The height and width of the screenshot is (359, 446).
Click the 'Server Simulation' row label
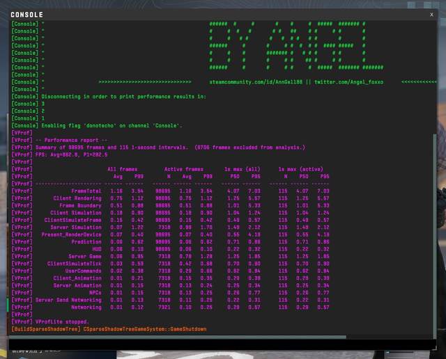76,228
